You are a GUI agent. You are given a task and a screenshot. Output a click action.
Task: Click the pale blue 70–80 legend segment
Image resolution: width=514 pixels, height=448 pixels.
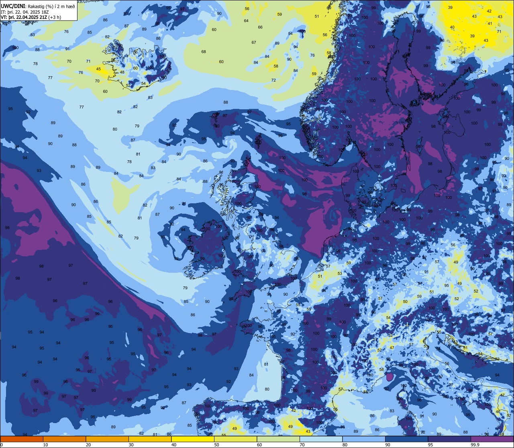[x=321, y=439]
